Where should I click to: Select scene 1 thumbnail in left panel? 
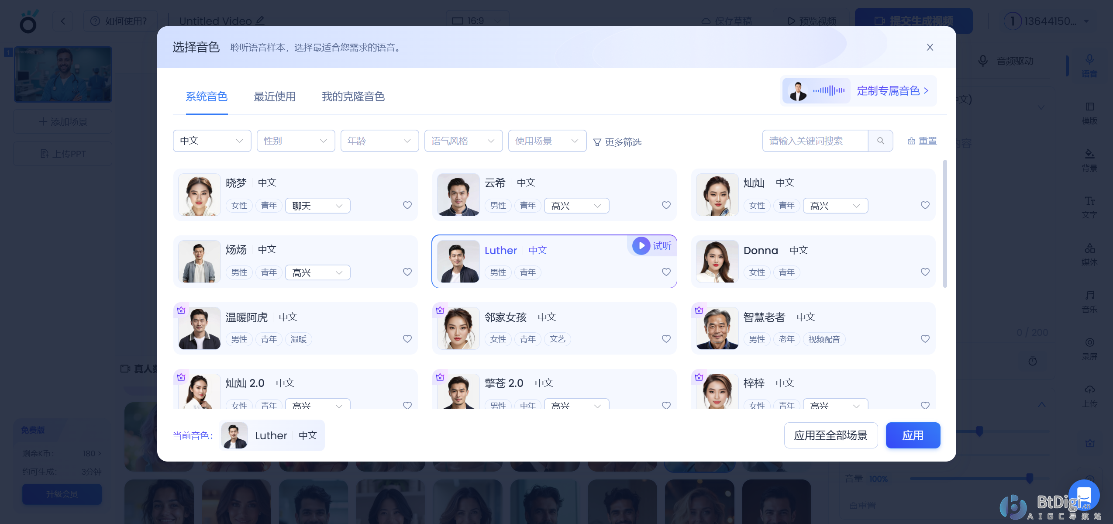click(63, 74)
